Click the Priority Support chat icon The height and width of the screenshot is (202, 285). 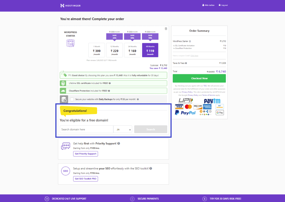tap(65, 146)
